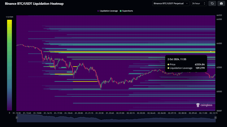Screen dimensions: 227x127
Task: Click the 01, 22:30 time axis label
Action: point(100,113)
